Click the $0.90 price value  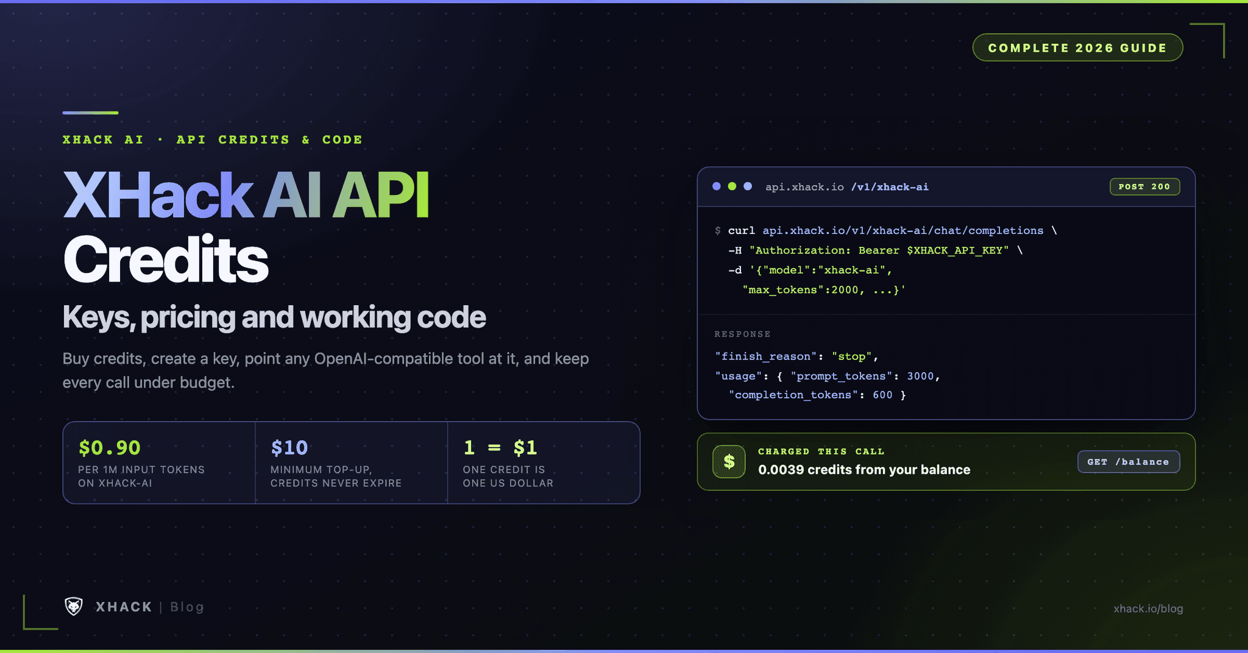(x=110, y=448)
